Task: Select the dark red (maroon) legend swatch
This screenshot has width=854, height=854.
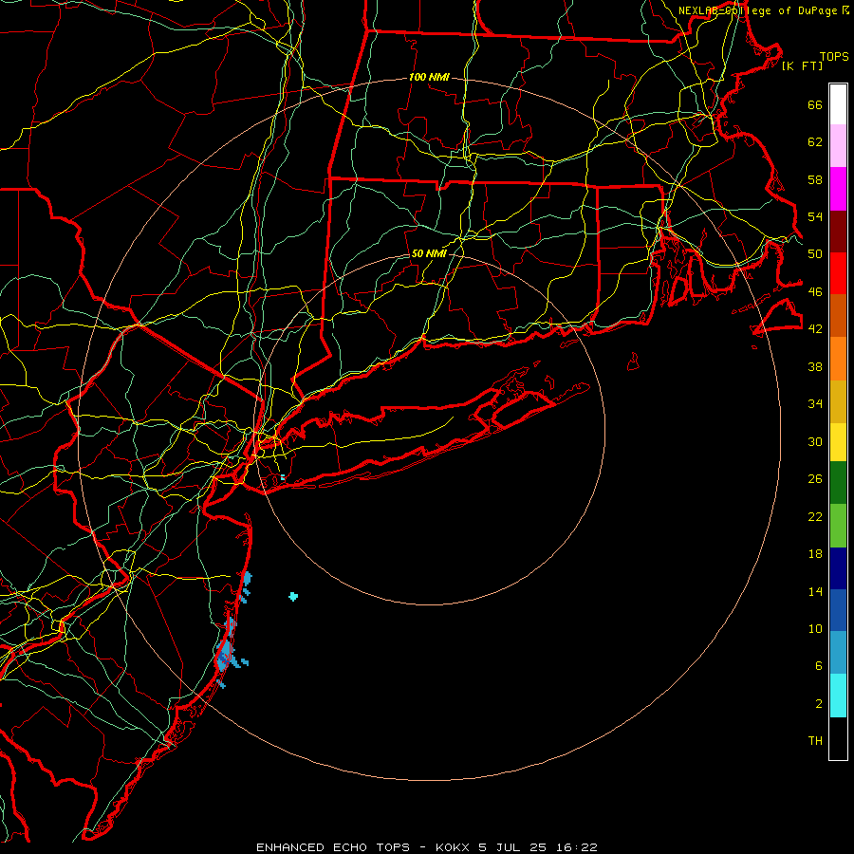Action: pyautogui.click(x=838, y=232)
